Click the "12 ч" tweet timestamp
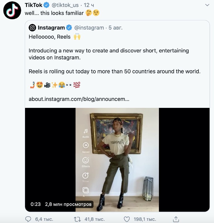Screen dimensions: 214x223 [89, 5]
